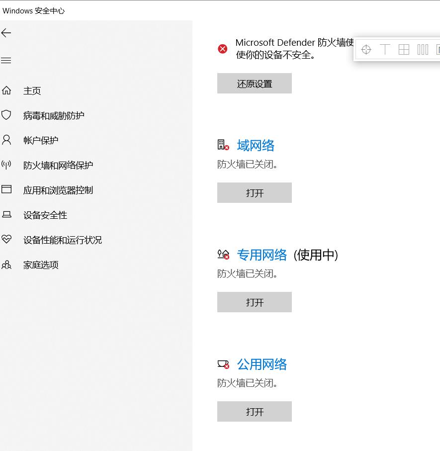Click the red error icon near Defender warning
Screen dimensions: 440x451
point(222,49)
